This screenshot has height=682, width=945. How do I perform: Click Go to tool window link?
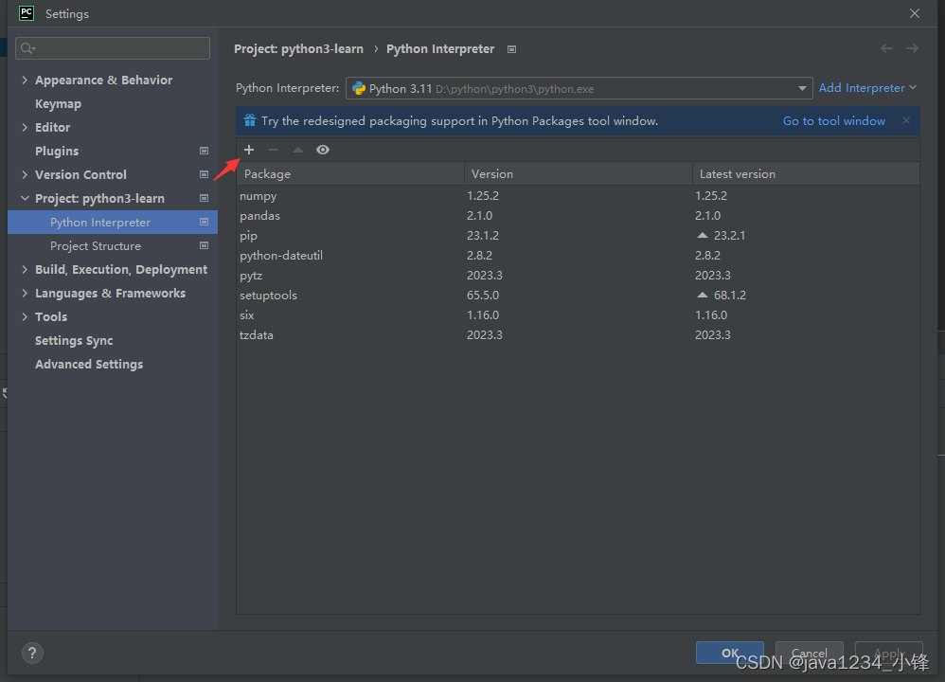(834, 120)
